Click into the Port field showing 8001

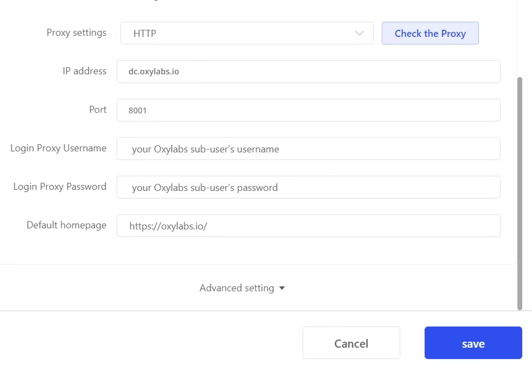click(308, 110)
